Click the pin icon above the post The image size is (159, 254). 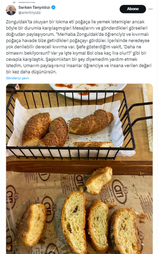pyautogui.click(x=14, y=2)
